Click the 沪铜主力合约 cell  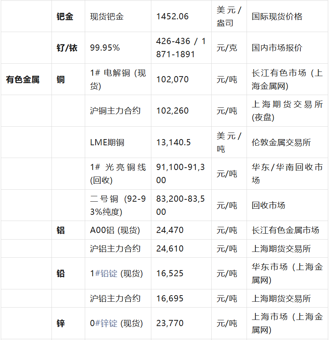(x=115, y=111)
